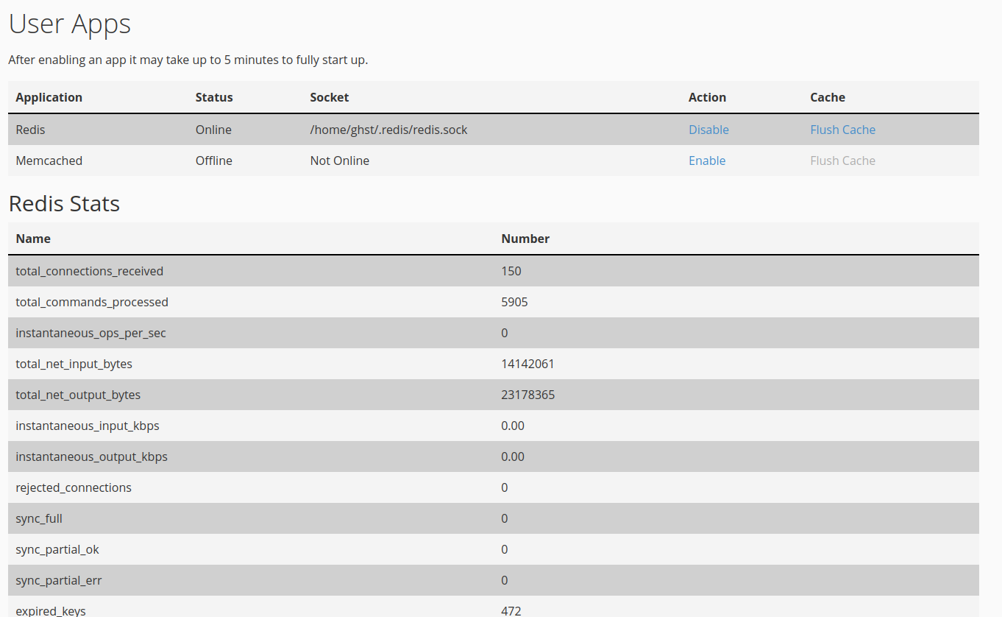Flush Cache for Redis

point(842,129)
